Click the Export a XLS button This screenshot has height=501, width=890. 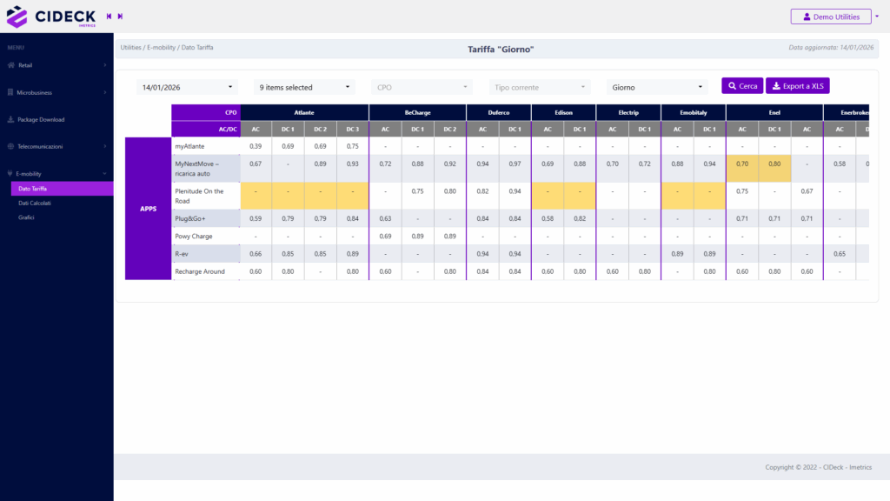coord(798,86)
